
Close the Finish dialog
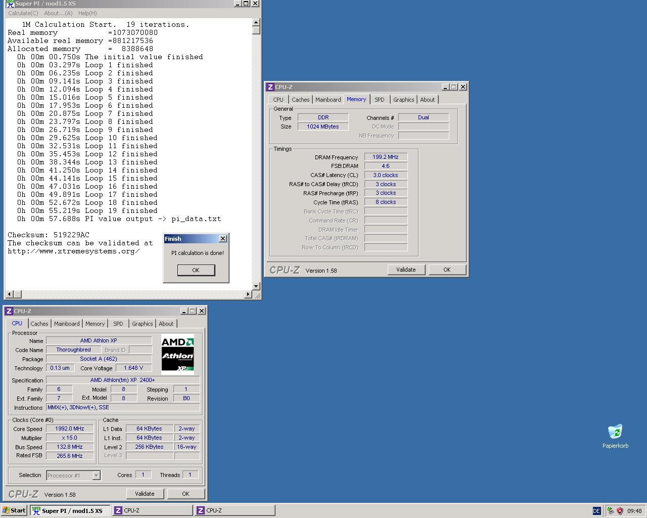click(x=223, y=239)
